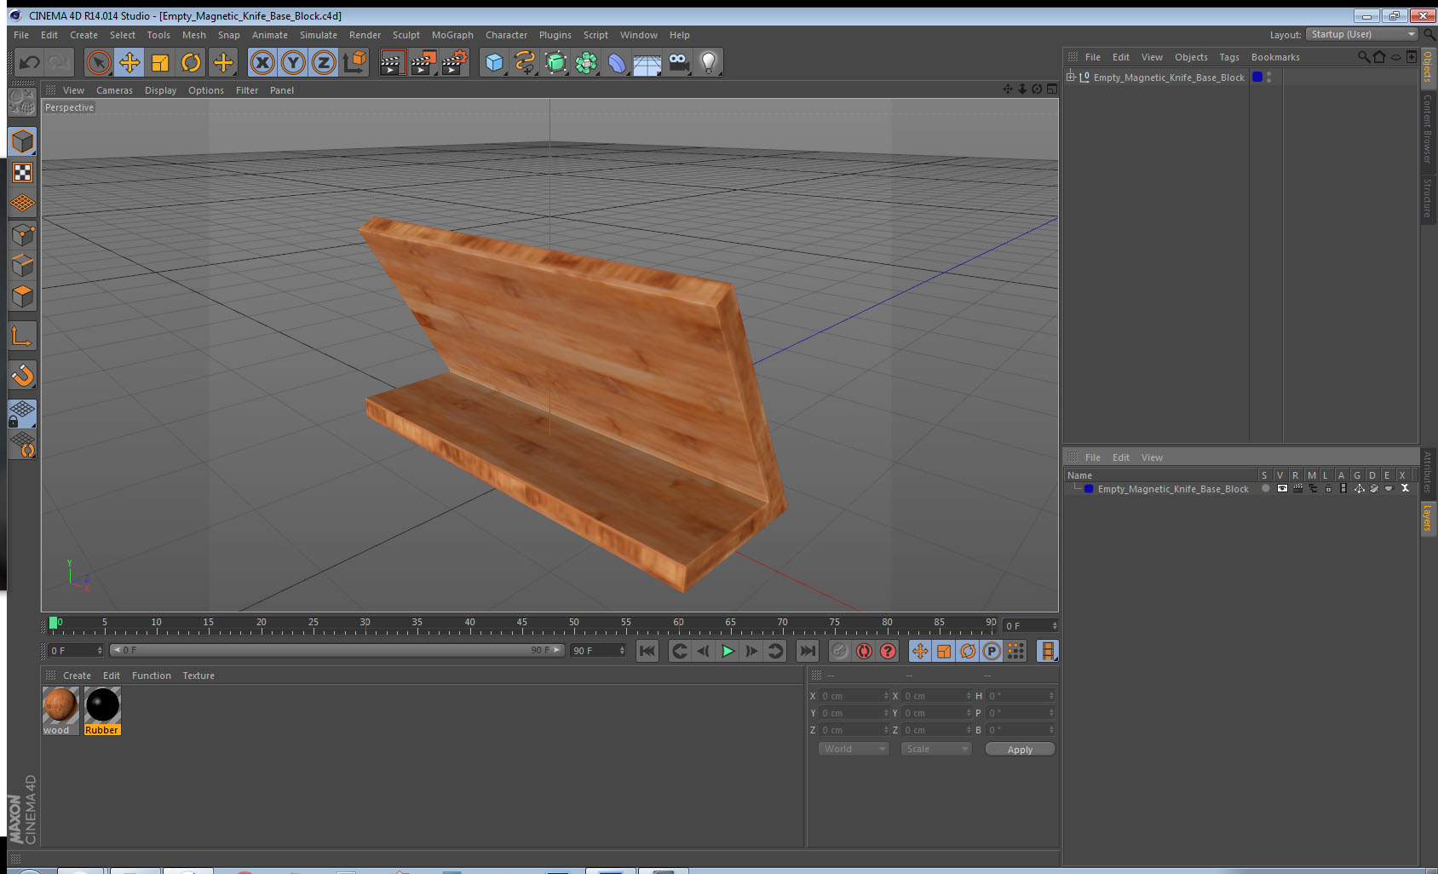The height and width of the screenshot is (874, 1438).
Task: Open the Mesh menu
Action: (x=193, y=35)
